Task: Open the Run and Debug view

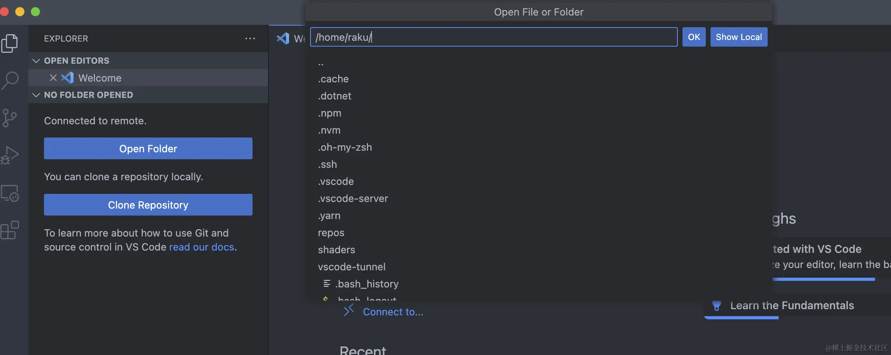Action: click(x=11, y=155)
